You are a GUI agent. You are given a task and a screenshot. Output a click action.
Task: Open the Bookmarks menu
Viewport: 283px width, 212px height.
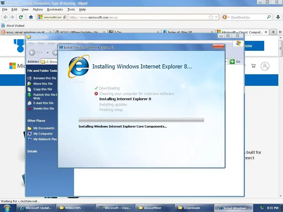point(55,9)
